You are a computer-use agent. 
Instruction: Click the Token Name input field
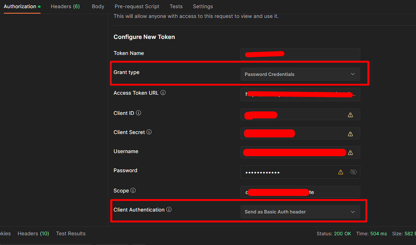tap(300, 54)
